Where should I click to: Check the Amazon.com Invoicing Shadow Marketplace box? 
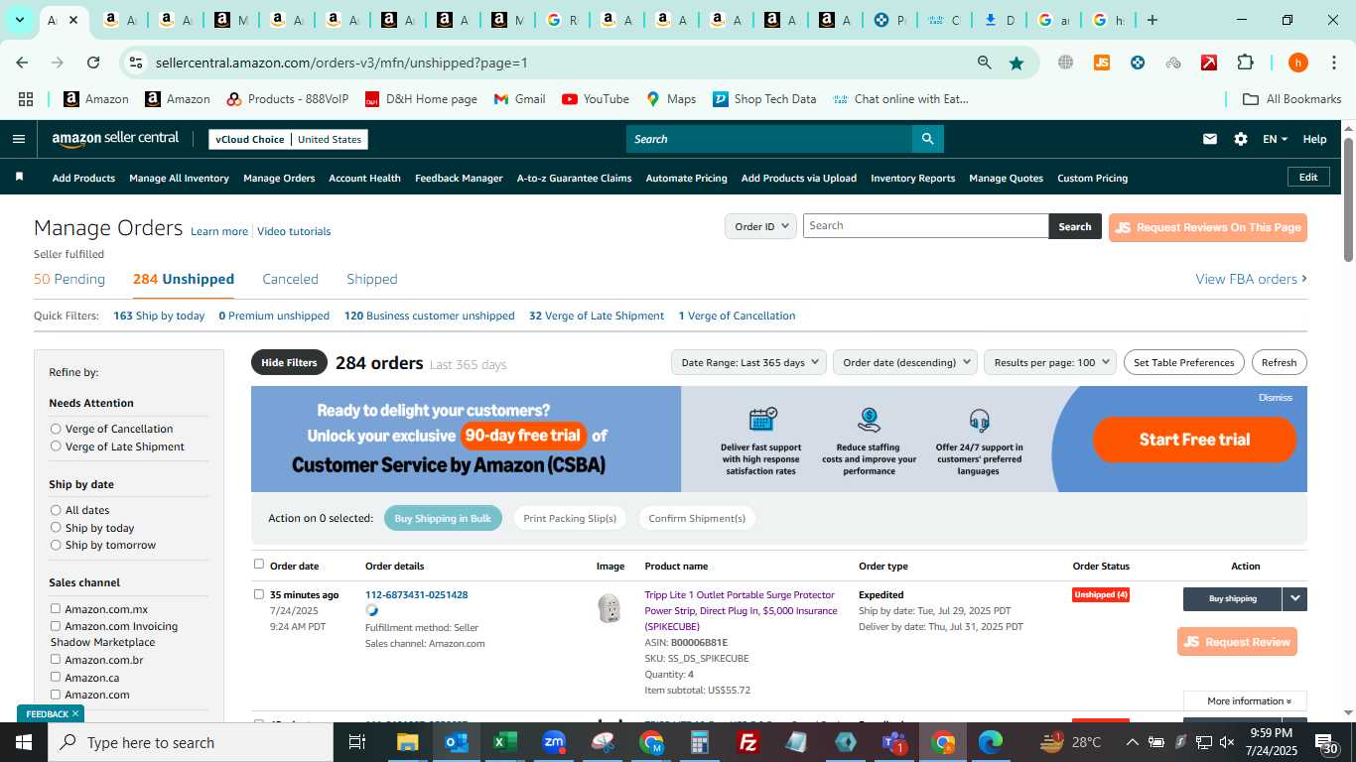pos(56,626)
